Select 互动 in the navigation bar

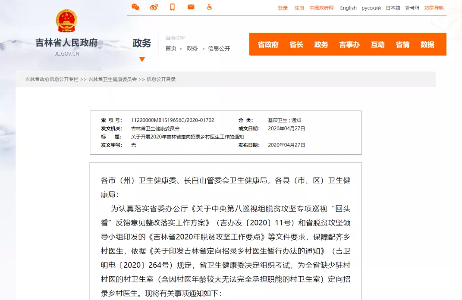coord(377,44)
